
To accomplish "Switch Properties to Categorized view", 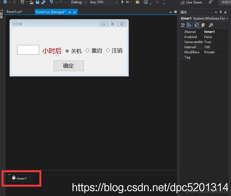I will tap(183, 25).
